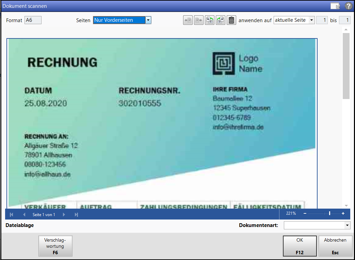Image resolution: width=355 pixels, height=260 pixels.
Task: Zoom out with the minus button
Action: tap(305, 213)
